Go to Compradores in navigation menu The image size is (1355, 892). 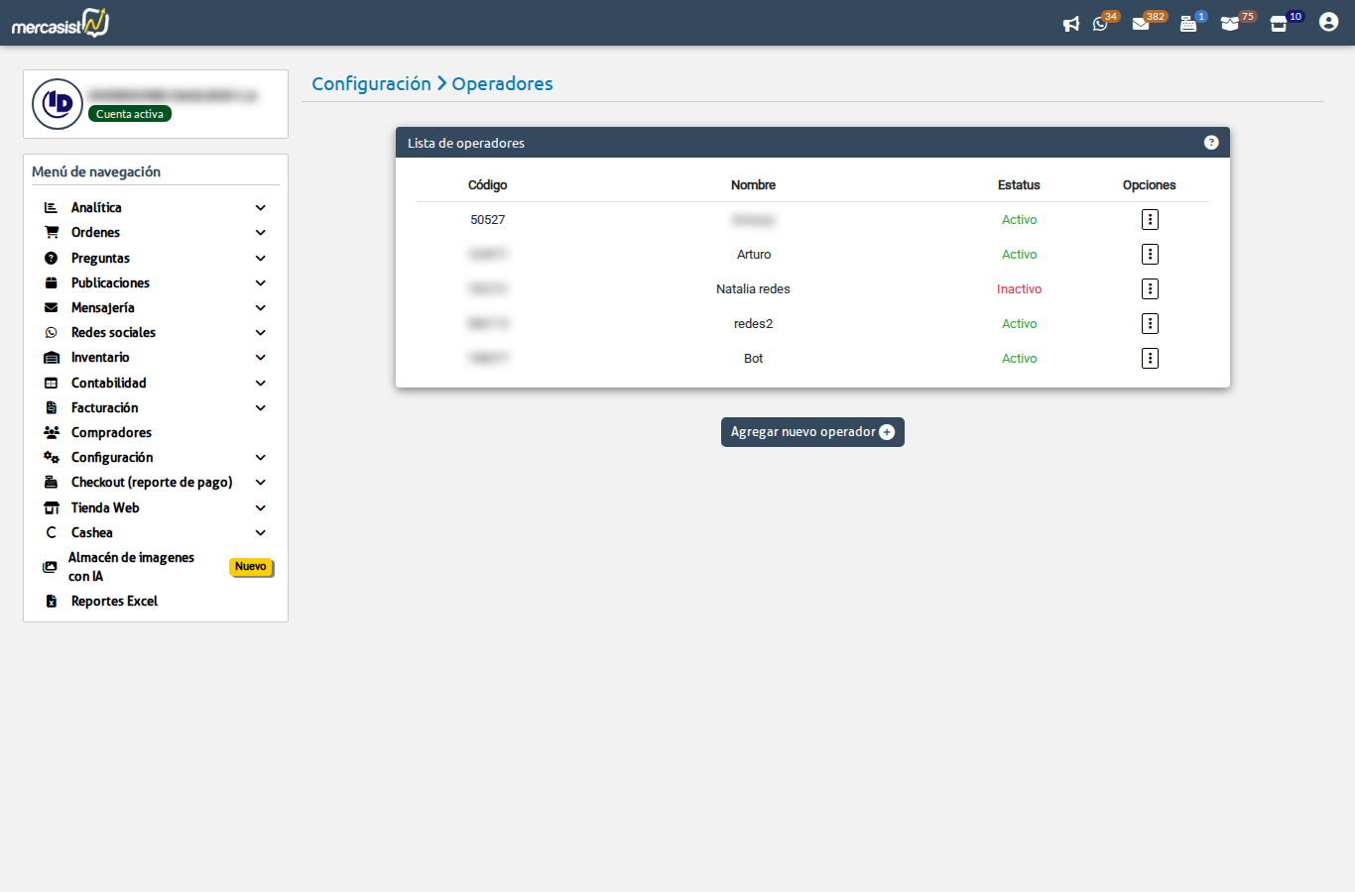tap(111, 433)
